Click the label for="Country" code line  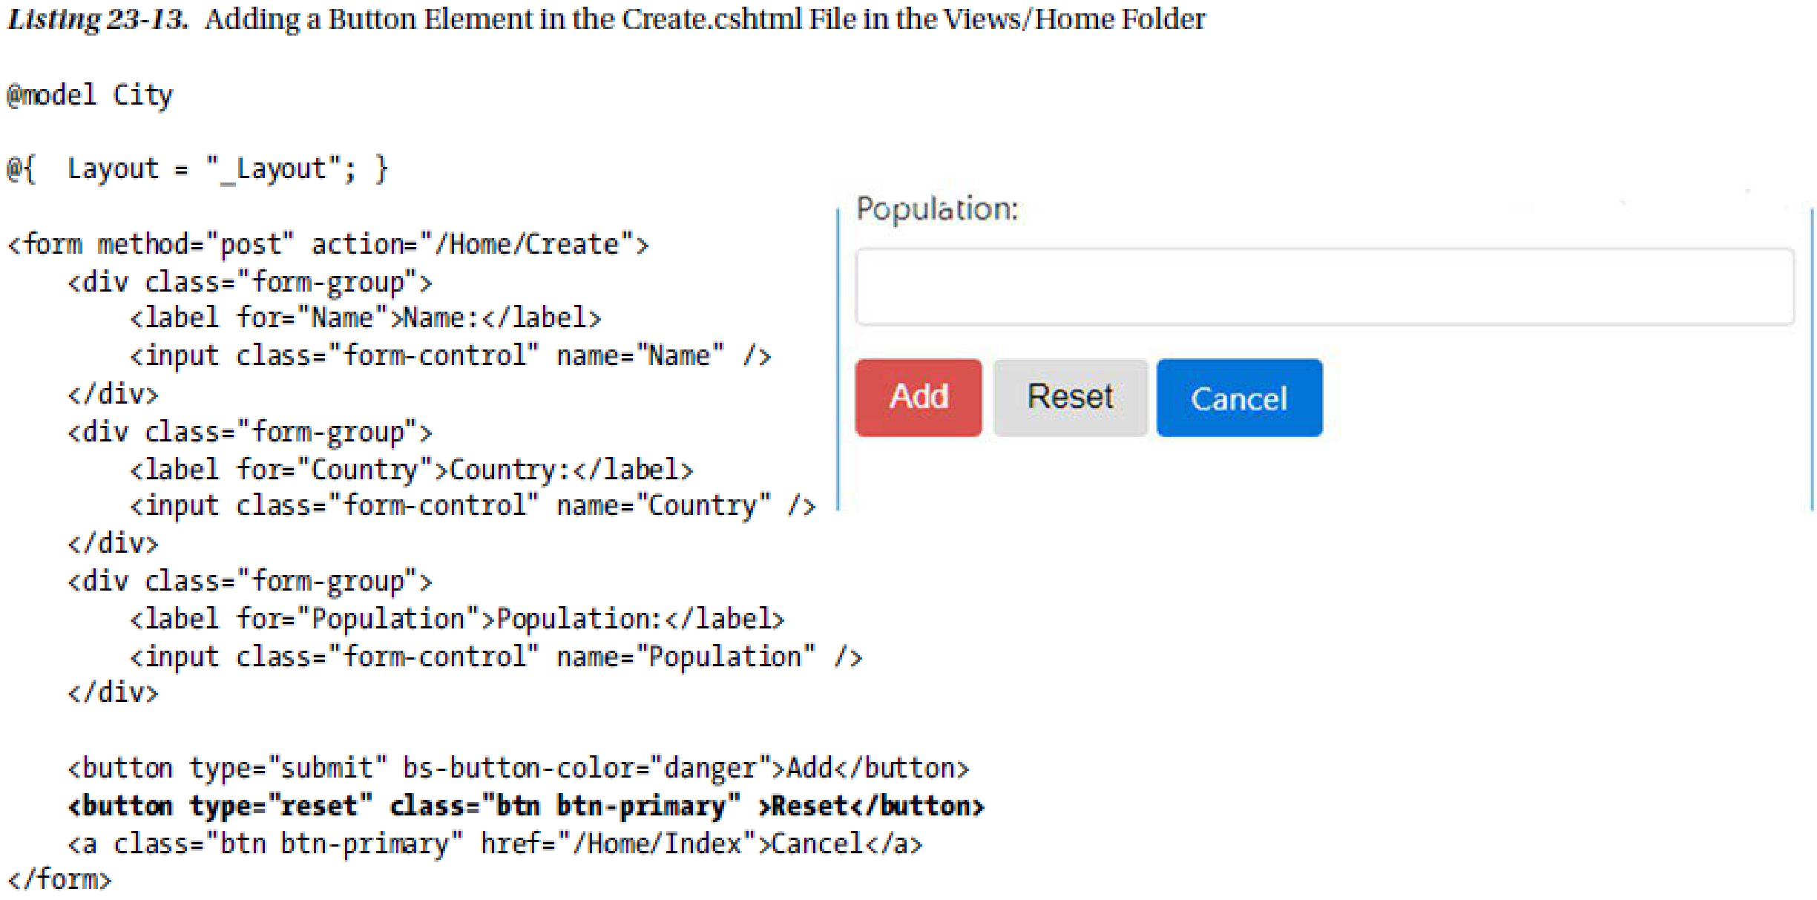coord(411,470)
